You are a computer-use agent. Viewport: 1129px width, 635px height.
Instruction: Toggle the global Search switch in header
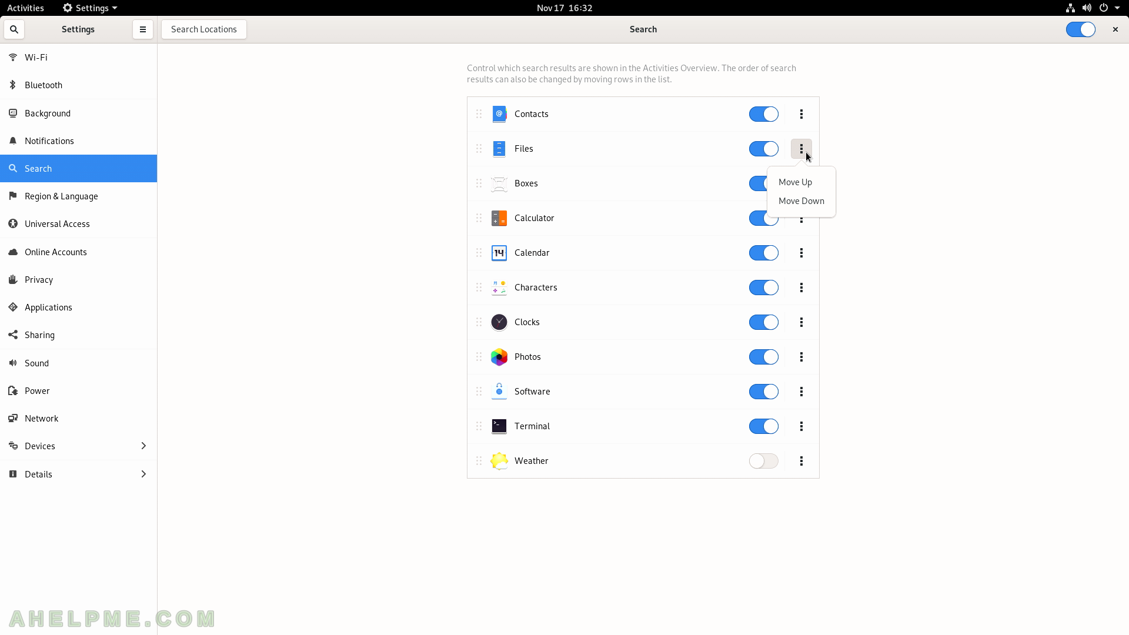[1081, 29]
